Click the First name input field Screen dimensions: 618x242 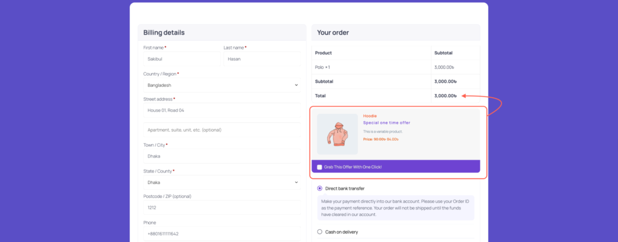(181, 59)
